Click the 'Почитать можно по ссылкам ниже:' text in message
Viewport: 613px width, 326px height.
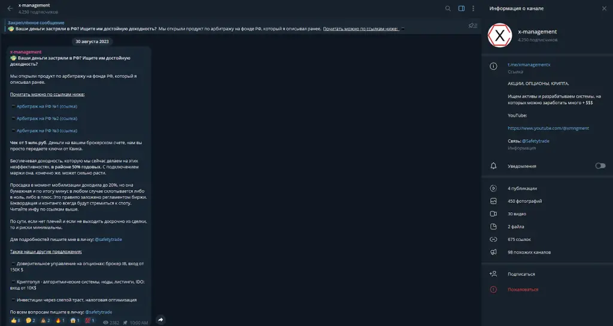[x=47, y=94]
